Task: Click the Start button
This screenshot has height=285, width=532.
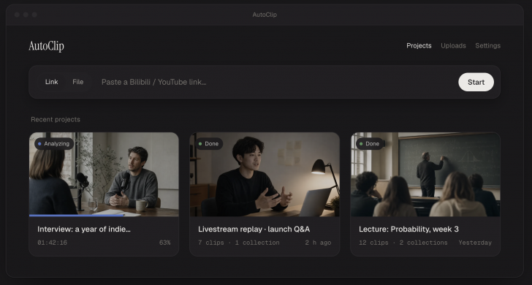Action: (x=476, y=82)
